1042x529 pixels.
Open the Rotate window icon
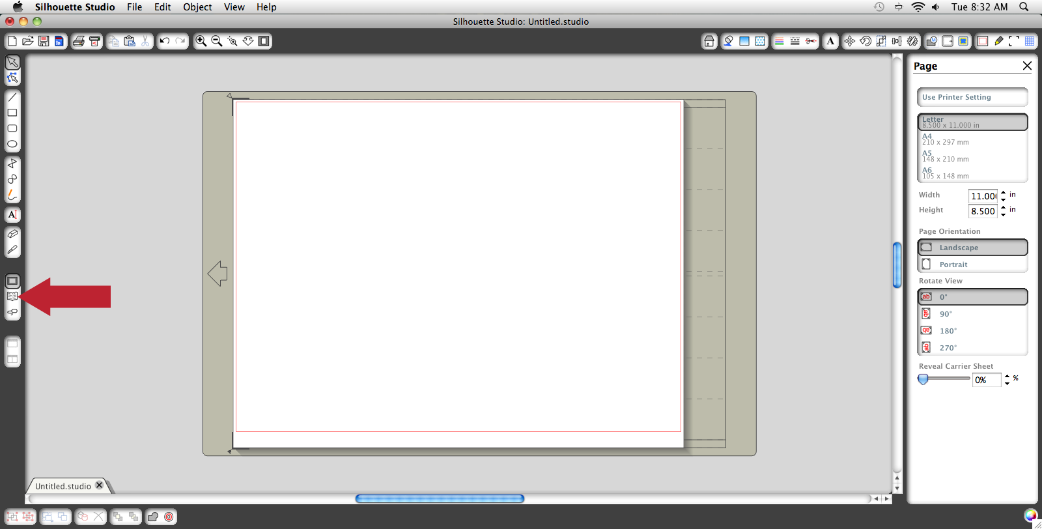[866, 41]
